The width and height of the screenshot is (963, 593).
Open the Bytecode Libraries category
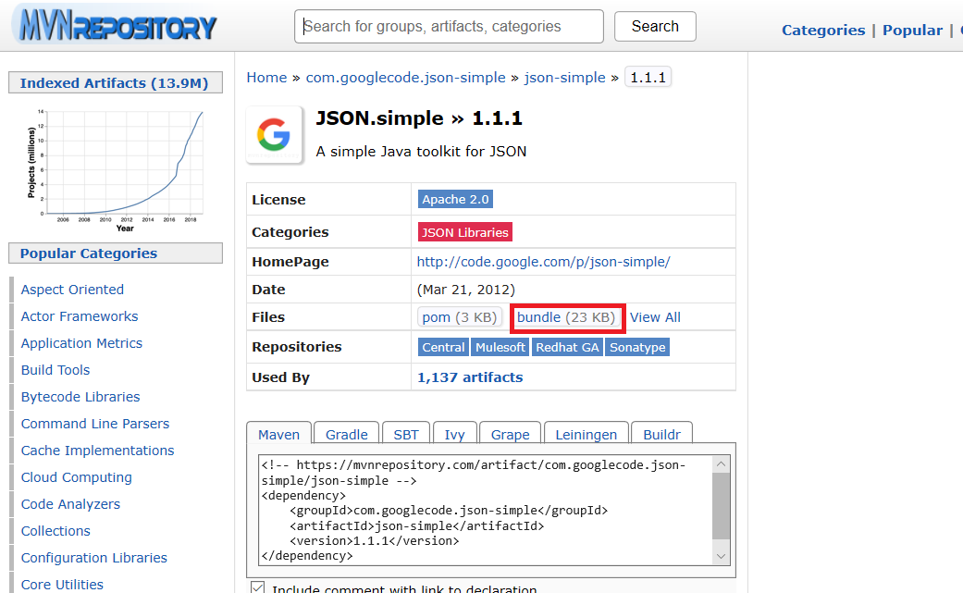click(x=80, y=397)
